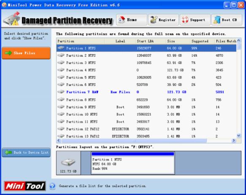Click drive icon of Partition 1 NTFS
The height and width of the screenshot is (195, 246).
(x=61, y=48)
